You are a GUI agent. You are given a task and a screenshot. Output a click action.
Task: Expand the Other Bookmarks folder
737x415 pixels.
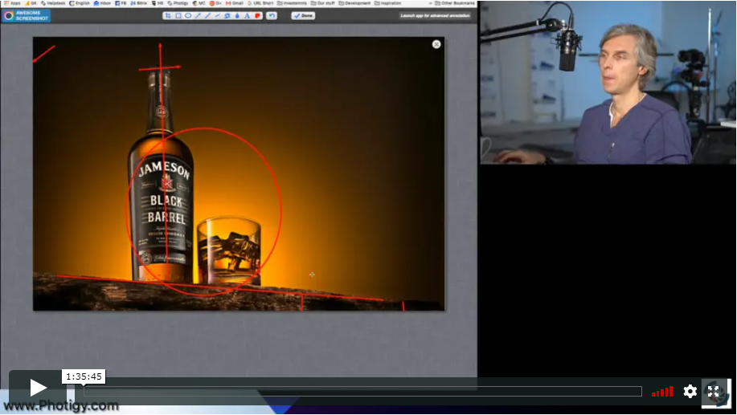(455, 3)
